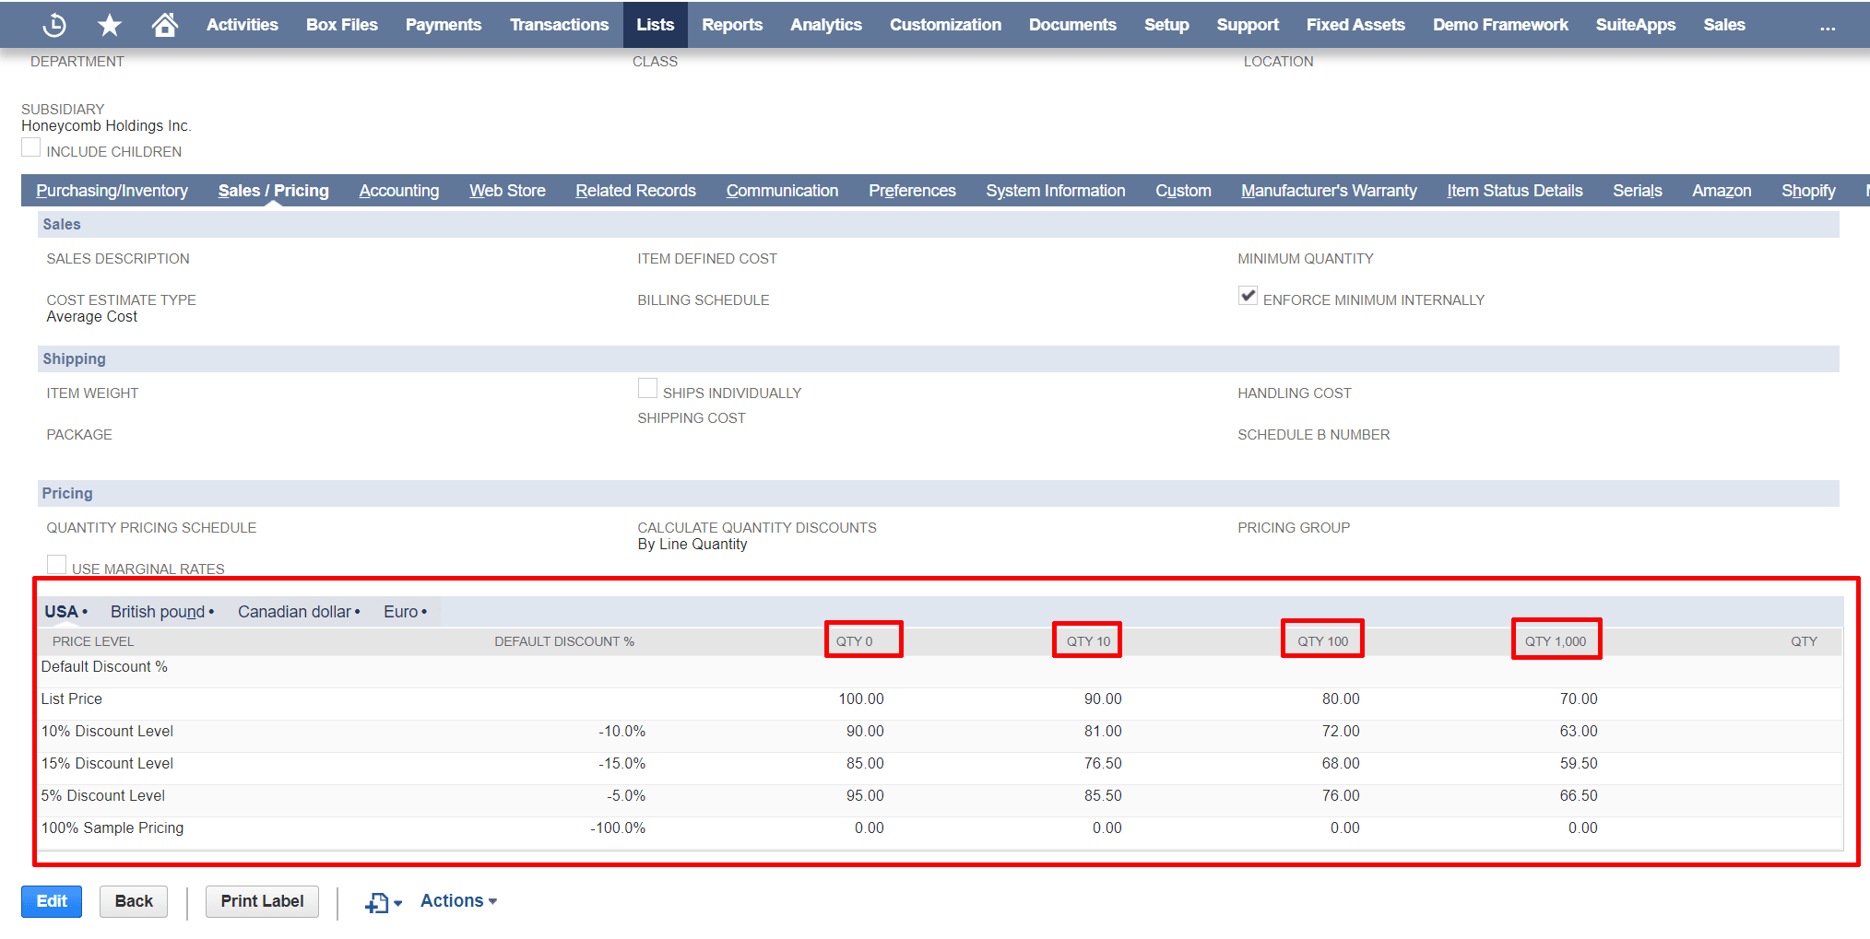Click the 15% Discount Level row label

(x=107, y=764)
